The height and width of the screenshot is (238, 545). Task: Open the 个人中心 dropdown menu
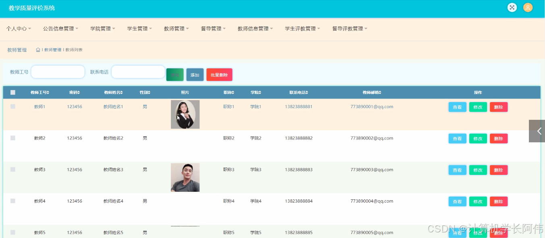[x=19, y=29]
